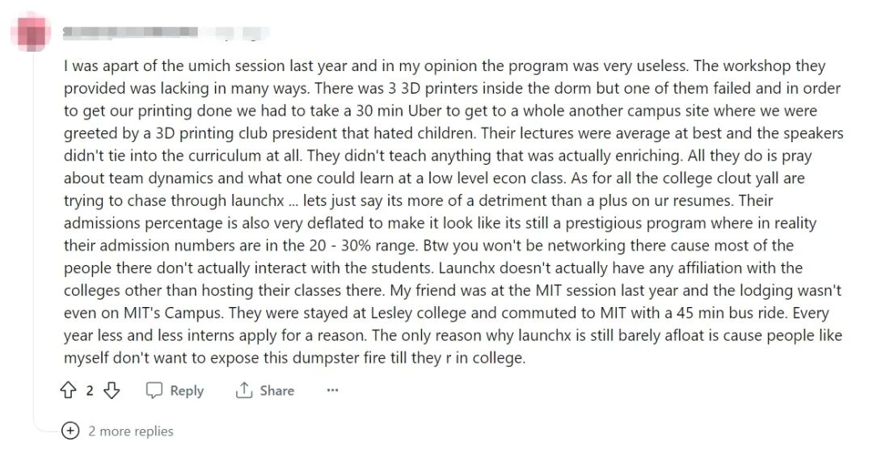The image size is (873, 450).
Task: Open the three-dot more options menu
Action: [x=332, y=390]
